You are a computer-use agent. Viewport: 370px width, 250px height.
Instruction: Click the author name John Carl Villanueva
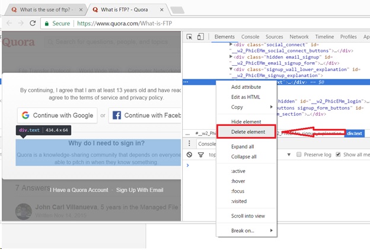tap(66, 207)
